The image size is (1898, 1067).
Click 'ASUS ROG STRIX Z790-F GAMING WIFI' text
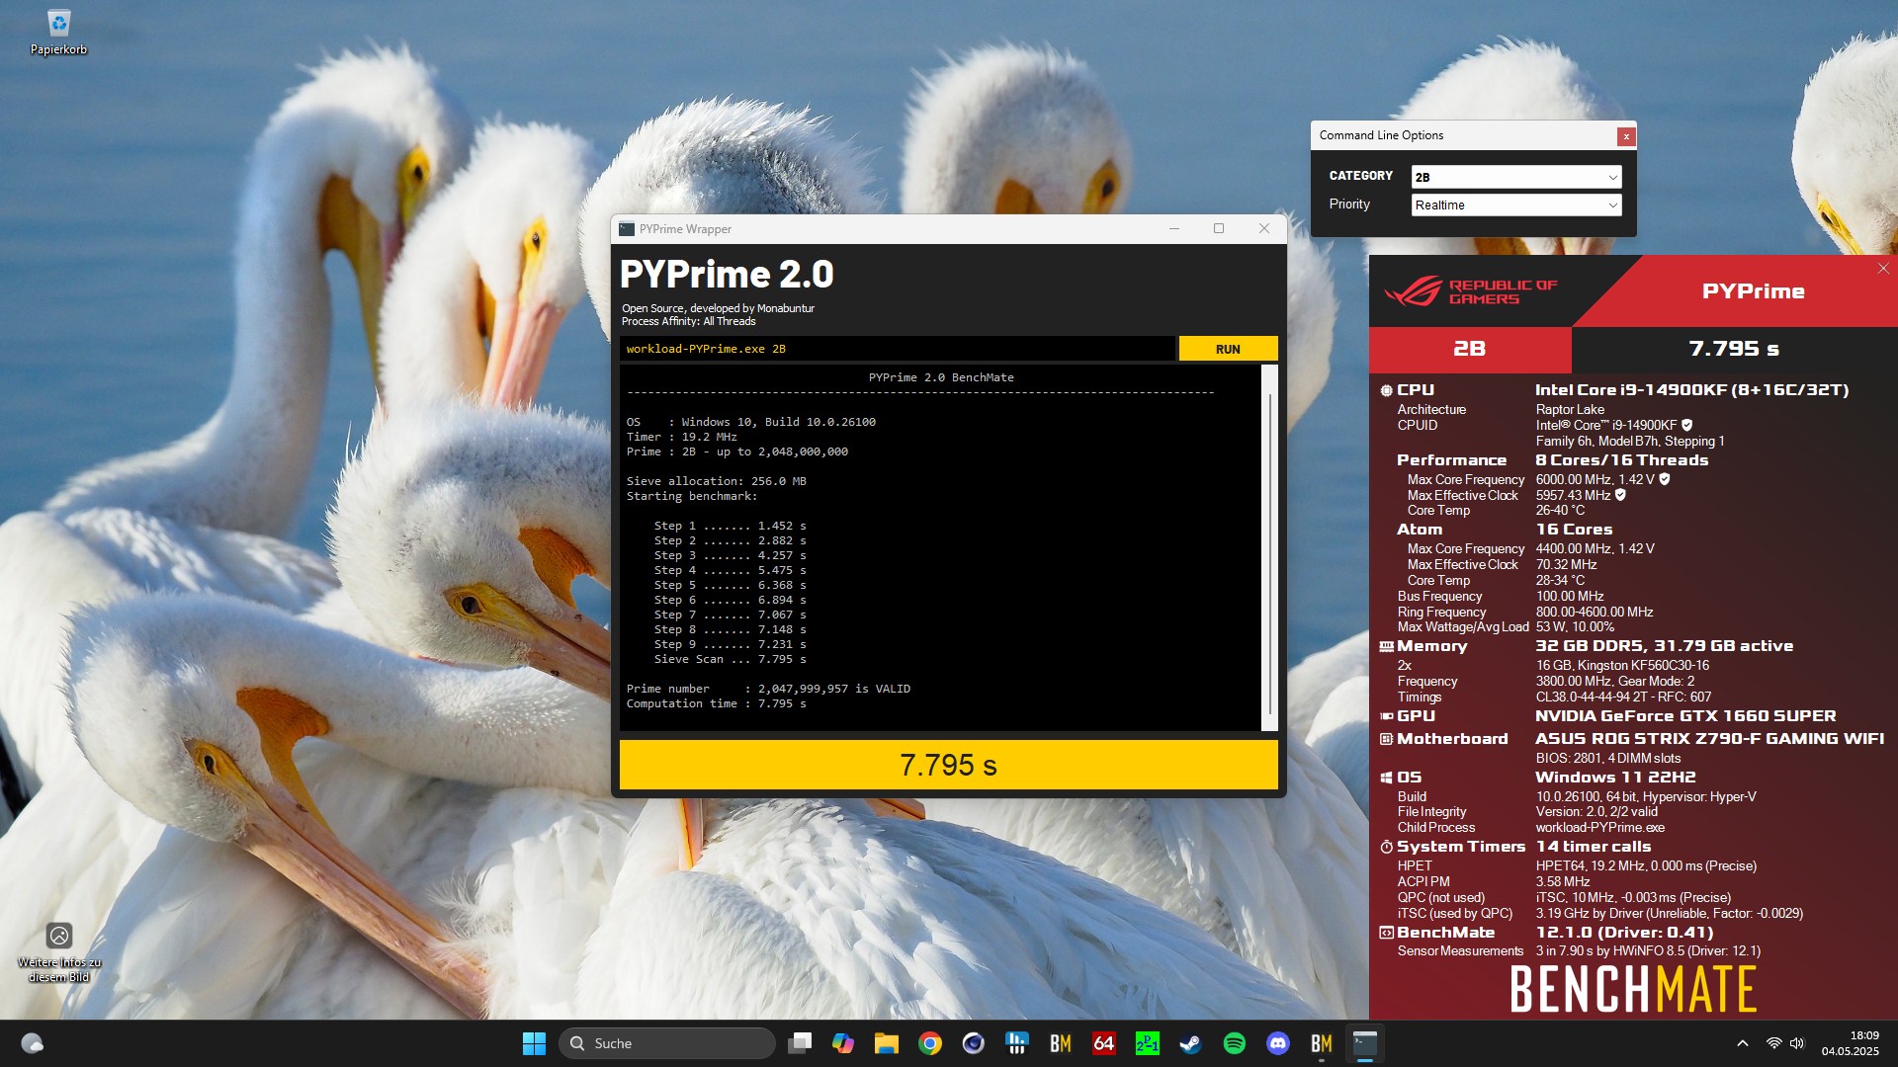click(x=1709, y=739)
